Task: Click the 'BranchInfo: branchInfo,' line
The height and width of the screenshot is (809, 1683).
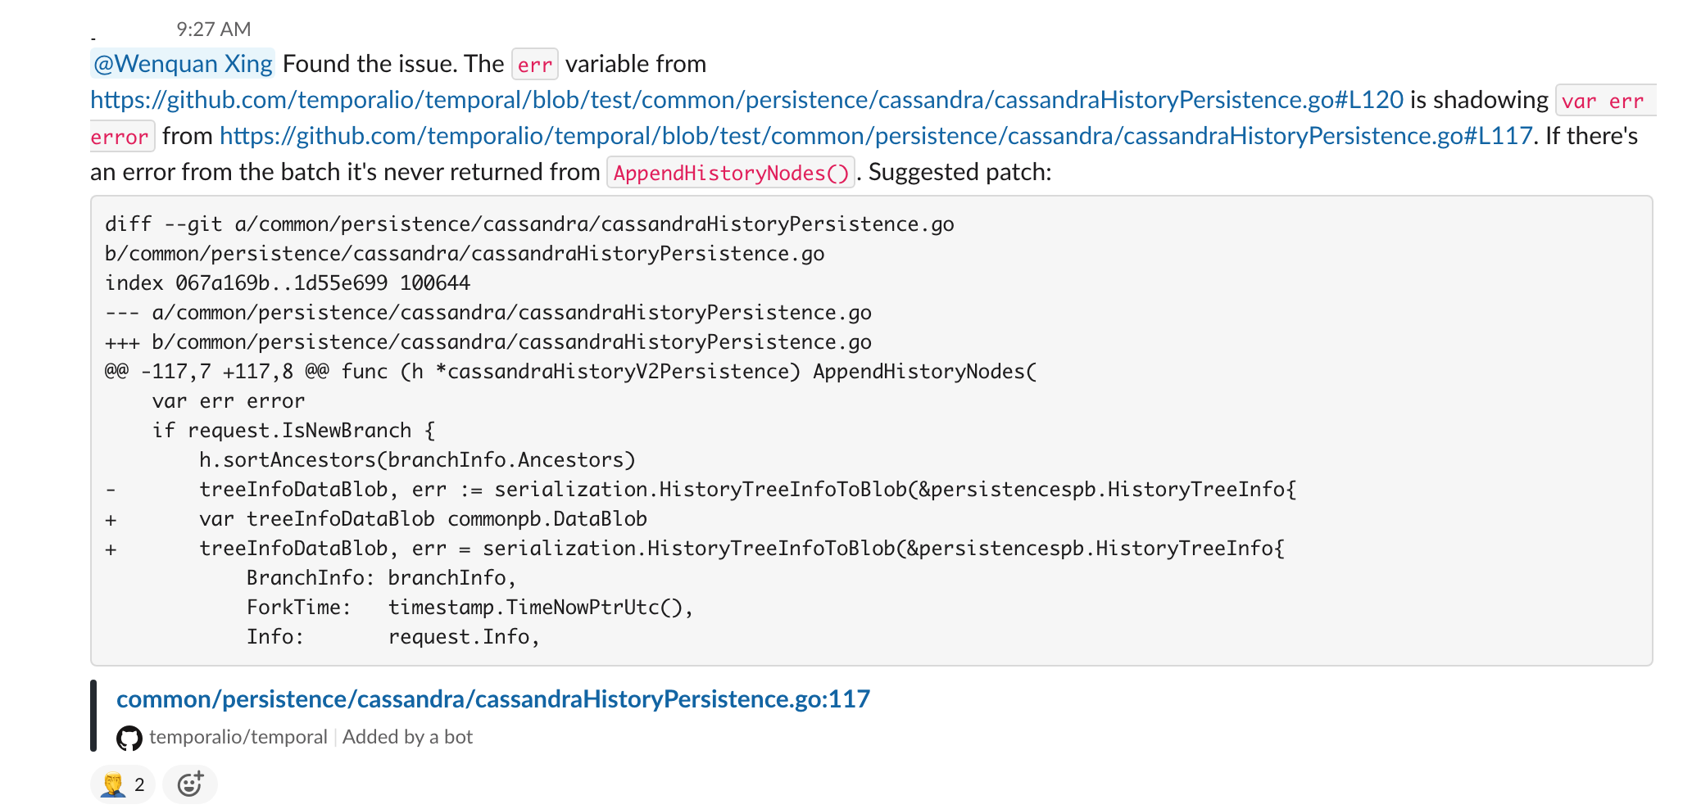Action: point(382,578)
